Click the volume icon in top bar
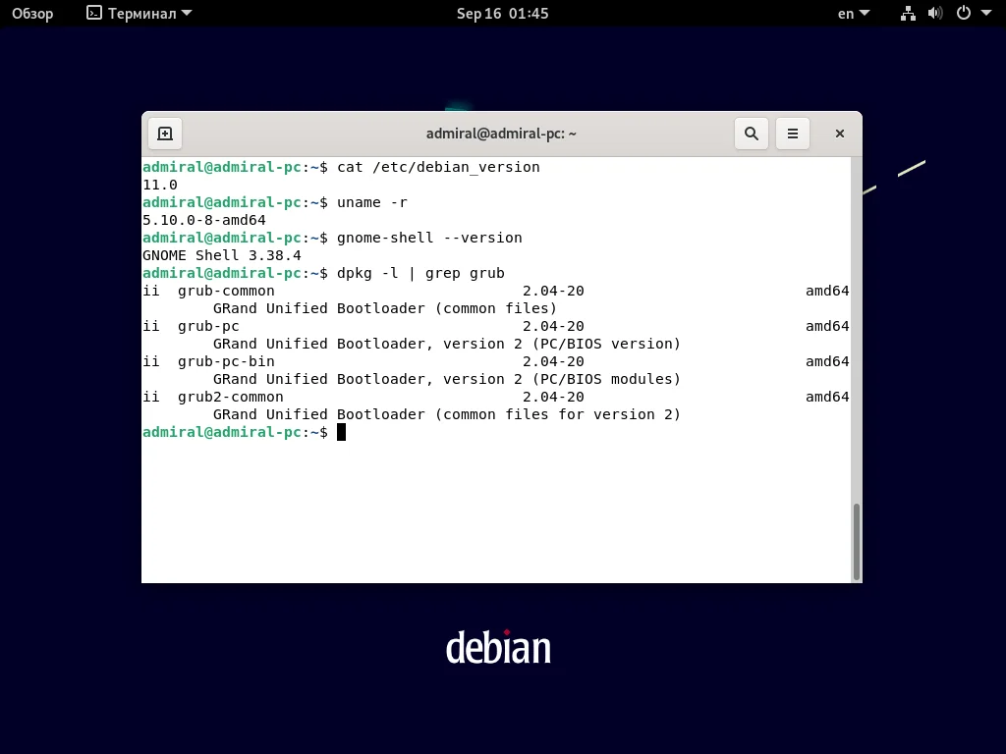The image size is (1006, 754). (x=935, y=13)
